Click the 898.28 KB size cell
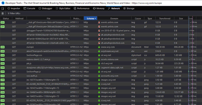This screenshot has width=202, height=105. click(179, 47)
